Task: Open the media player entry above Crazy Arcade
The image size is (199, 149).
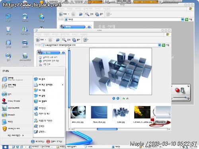Action: coord(7,94)
